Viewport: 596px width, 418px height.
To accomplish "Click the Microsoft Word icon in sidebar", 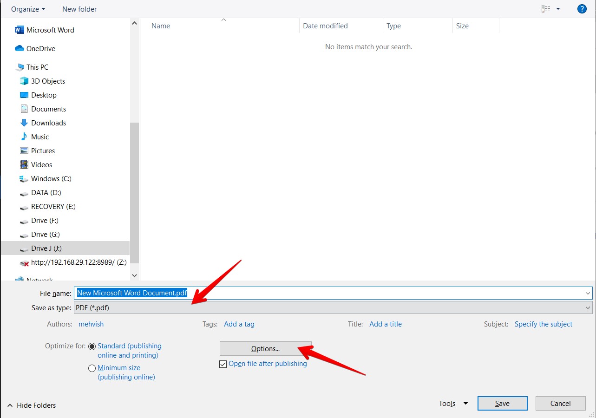I will coord(19,30).
